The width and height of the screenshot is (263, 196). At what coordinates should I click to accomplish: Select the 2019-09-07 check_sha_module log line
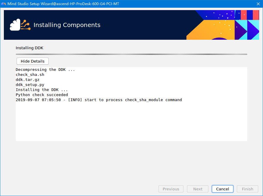[99, 100]
